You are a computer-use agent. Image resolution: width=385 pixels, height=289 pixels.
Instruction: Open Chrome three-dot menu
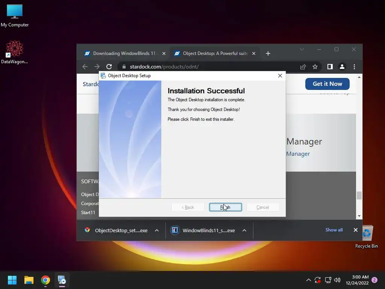(354, 67)
